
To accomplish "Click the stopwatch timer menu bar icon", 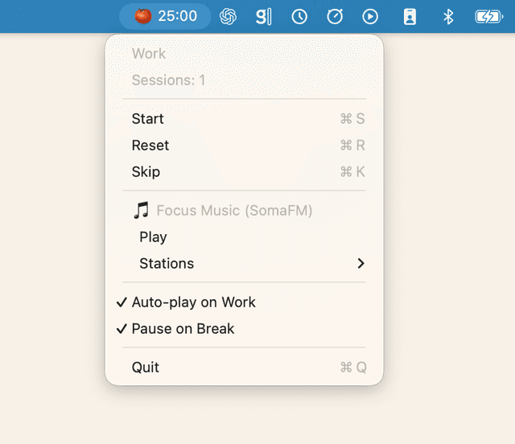I will [335, 16].
